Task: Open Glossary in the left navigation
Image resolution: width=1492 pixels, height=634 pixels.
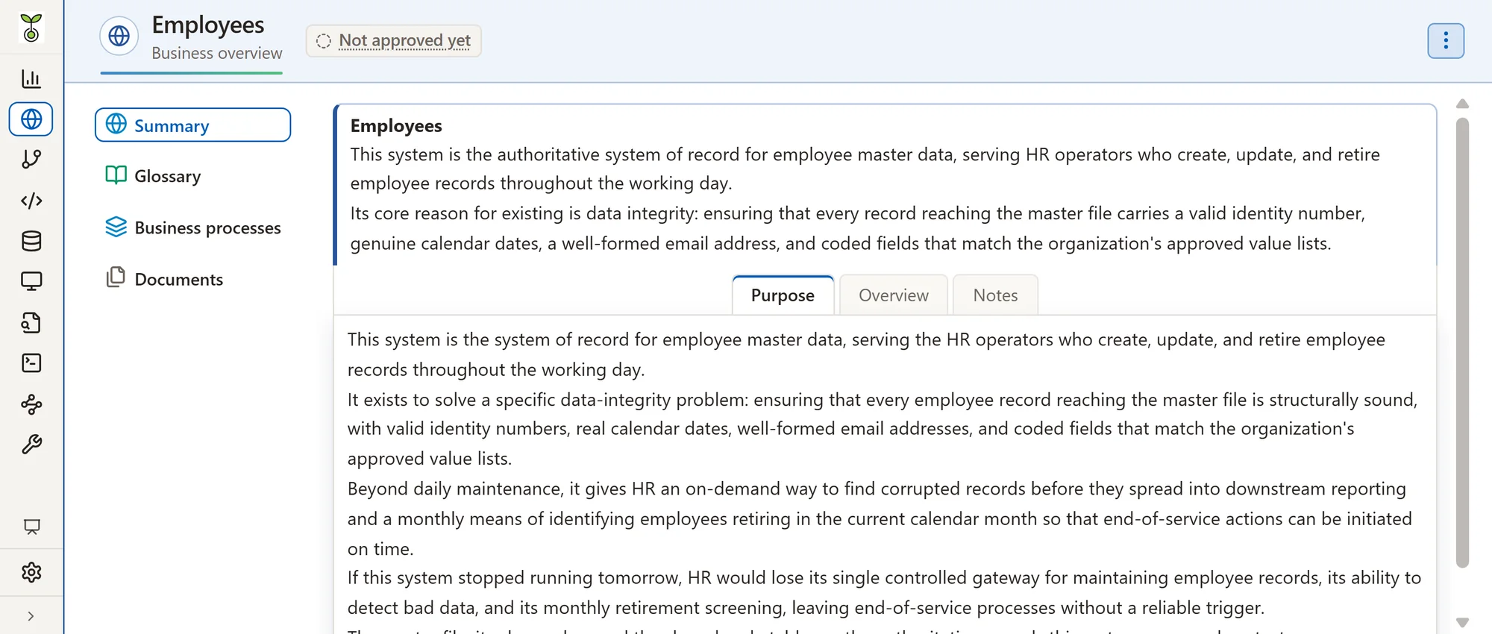Action: click(x=154, y=176)
